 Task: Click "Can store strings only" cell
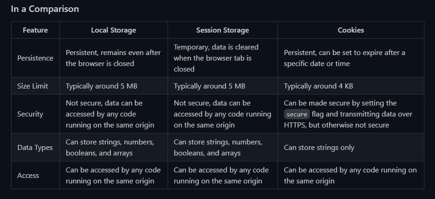point(319,148)
